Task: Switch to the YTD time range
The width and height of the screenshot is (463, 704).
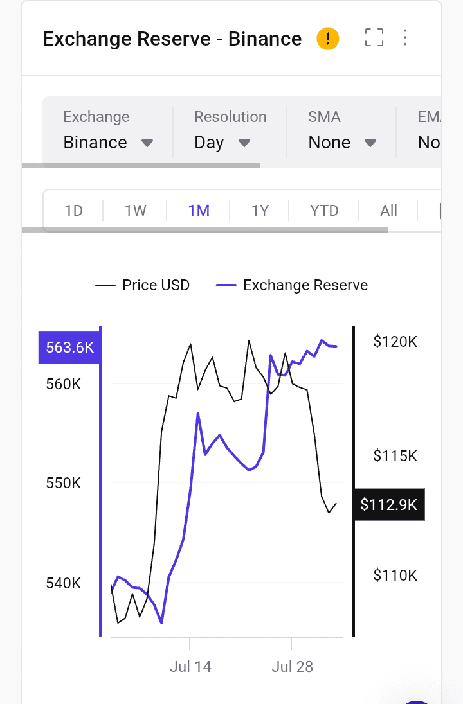Action: pos(324,211)
